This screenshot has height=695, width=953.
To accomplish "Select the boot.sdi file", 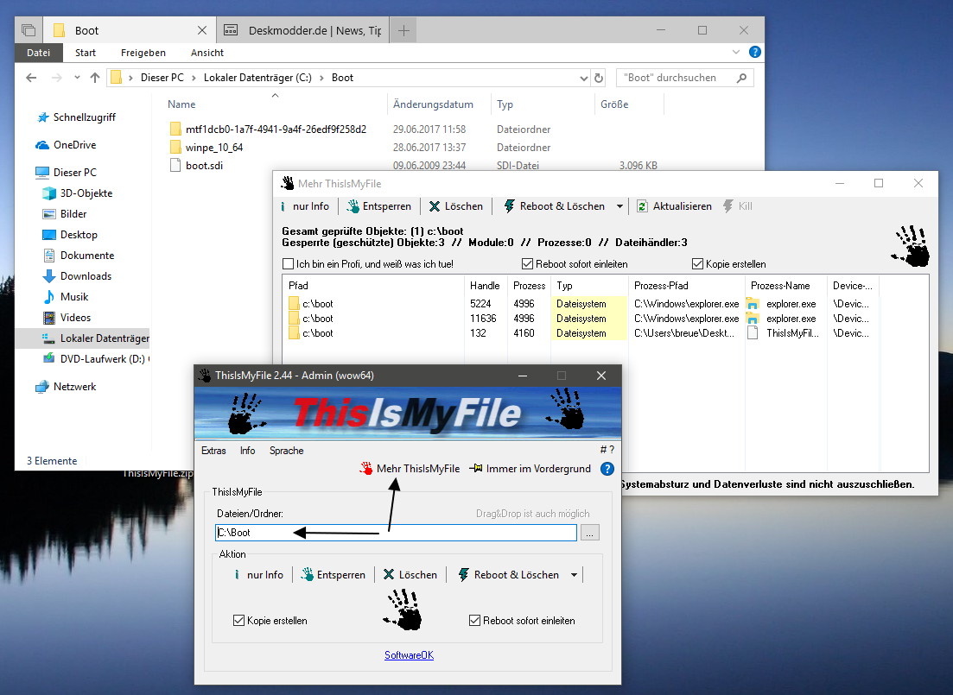I will point(204,165).
